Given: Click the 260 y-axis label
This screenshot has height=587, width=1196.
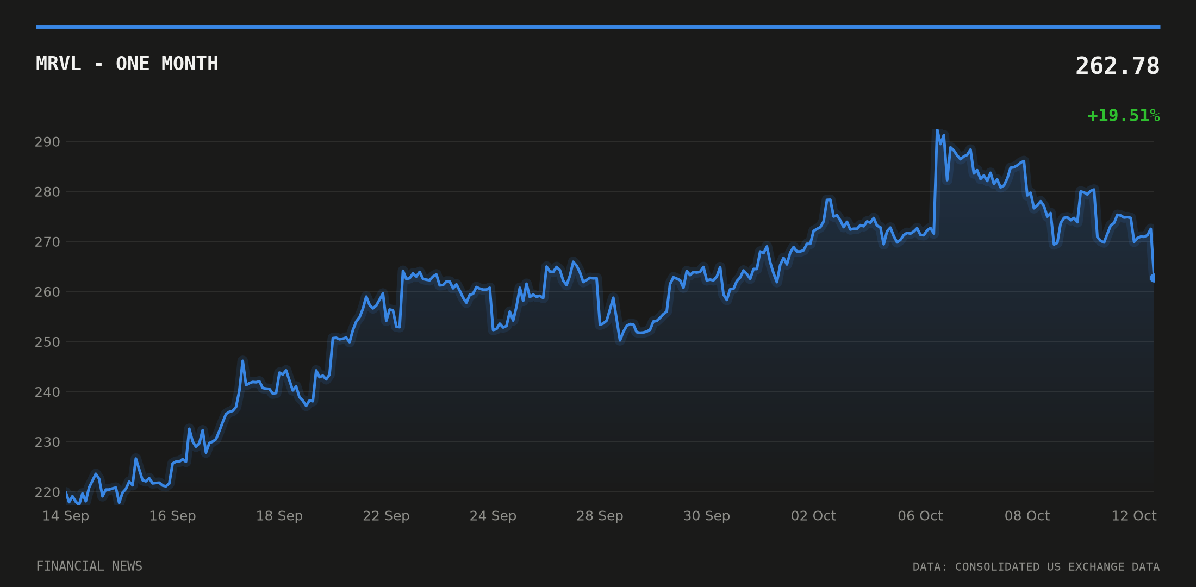Looking at the screenshot, I should (x=47, y=292).
